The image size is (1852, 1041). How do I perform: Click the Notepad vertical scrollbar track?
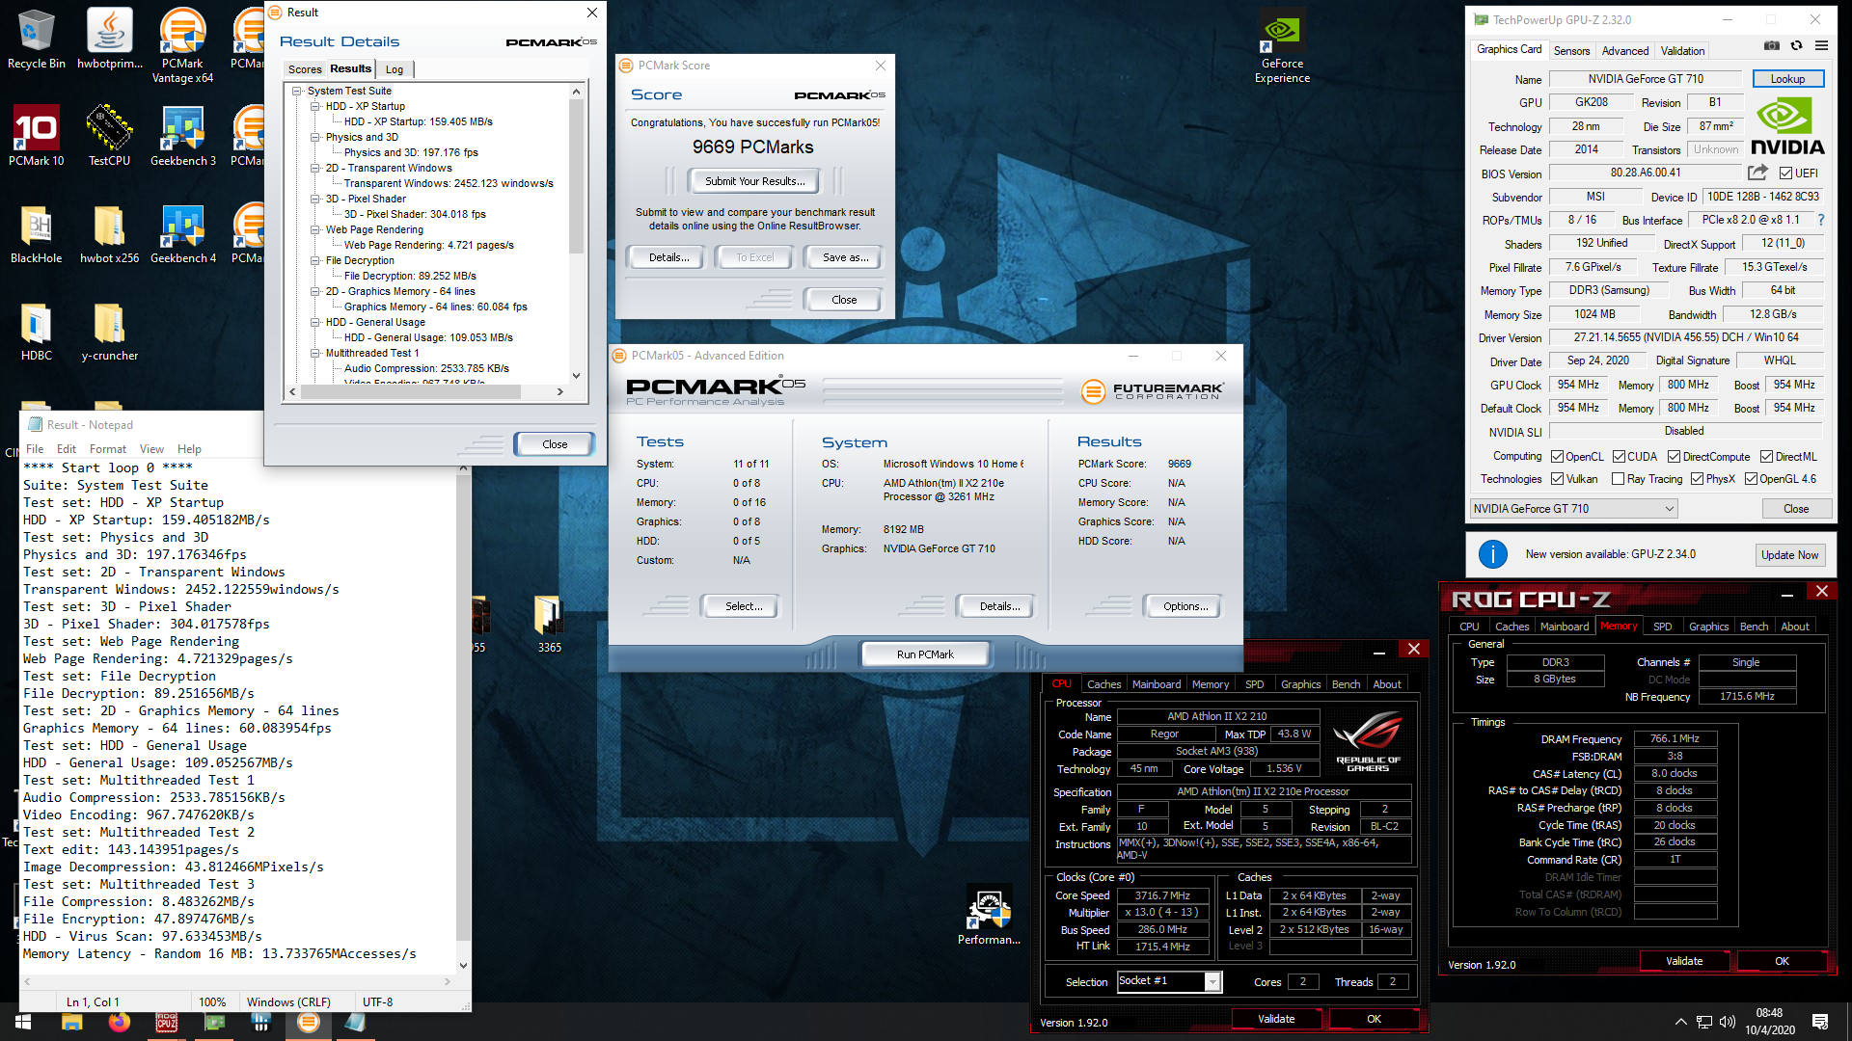463,713
